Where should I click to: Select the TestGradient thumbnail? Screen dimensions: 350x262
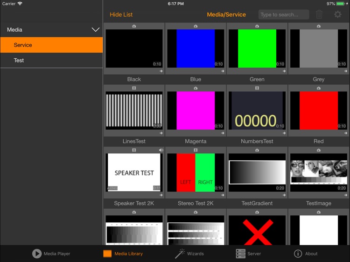(x=257, y=172)
